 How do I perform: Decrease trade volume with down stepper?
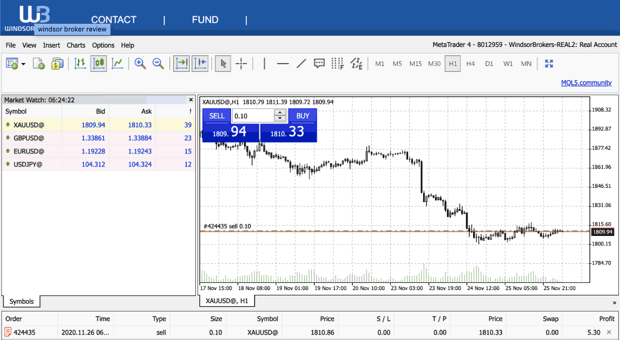point(280,119)
